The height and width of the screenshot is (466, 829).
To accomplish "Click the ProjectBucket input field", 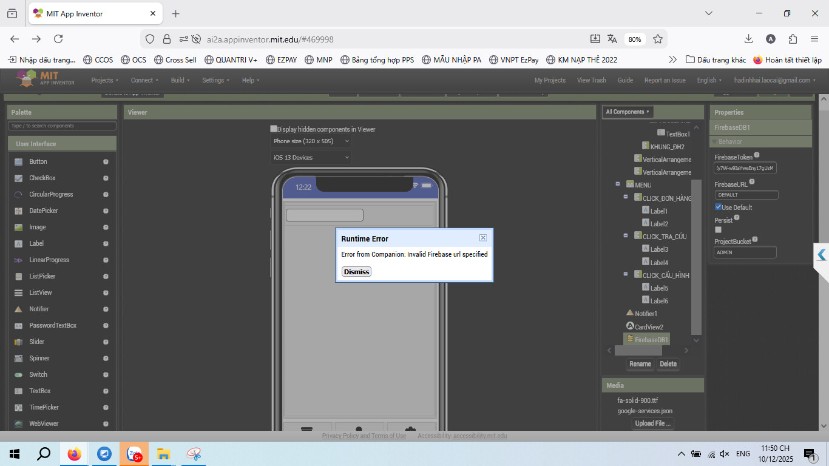I will (x=745, y=252).
